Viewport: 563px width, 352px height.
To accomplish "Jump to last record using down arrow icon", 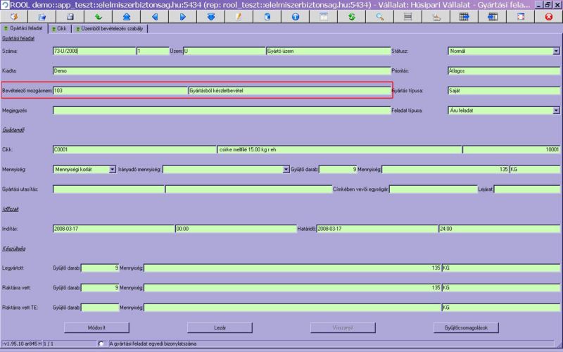I will [x=211, y=16].
